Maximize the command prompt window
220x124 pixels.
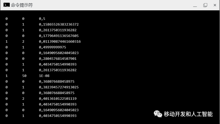point(205,5)
